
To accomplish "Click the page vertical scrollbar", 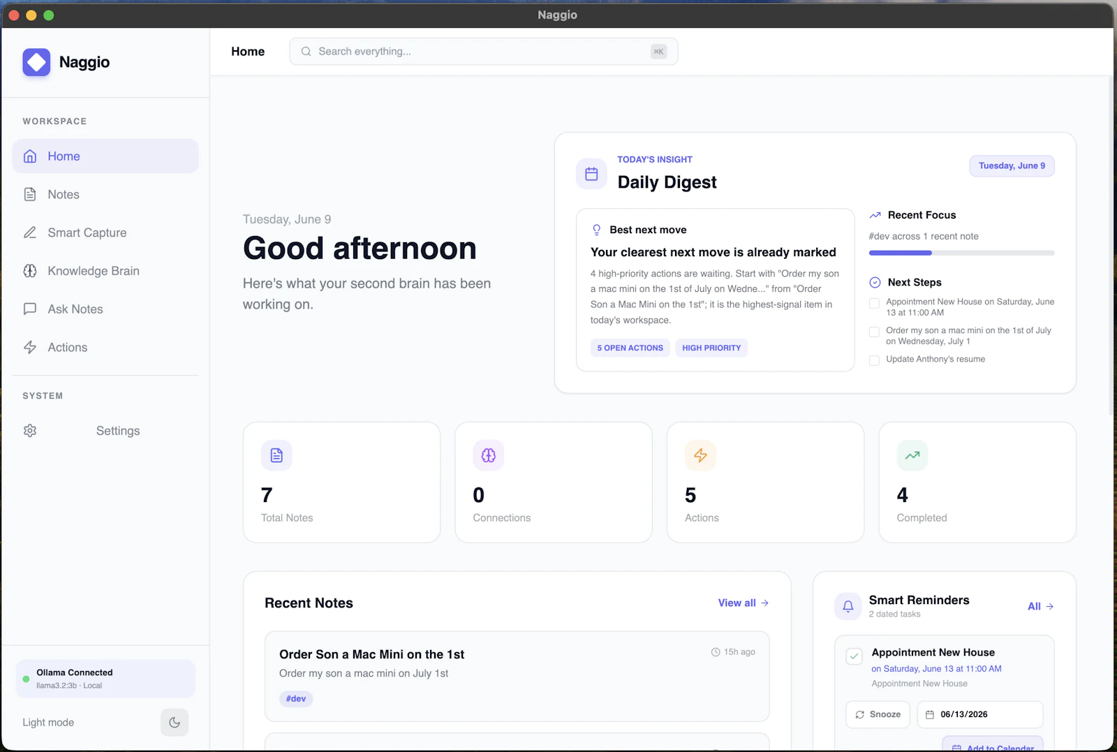I will (x=1111, y=244).
